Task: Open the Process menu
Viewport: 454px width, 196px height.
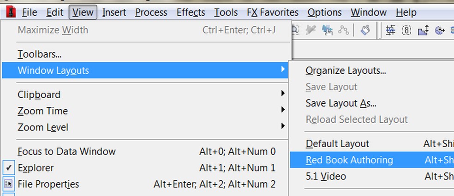Action: point(151,12)
